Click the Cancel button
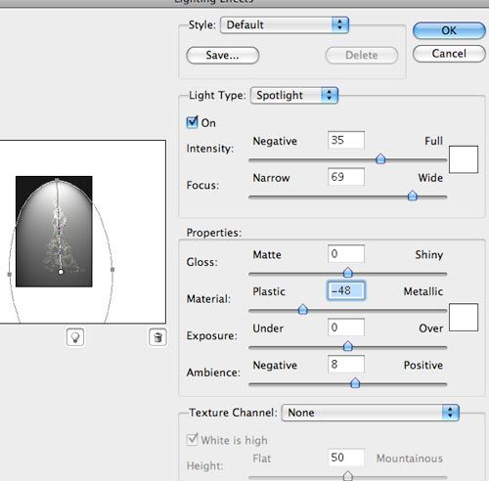The image size is (489, 481). [x=449, y=54]
